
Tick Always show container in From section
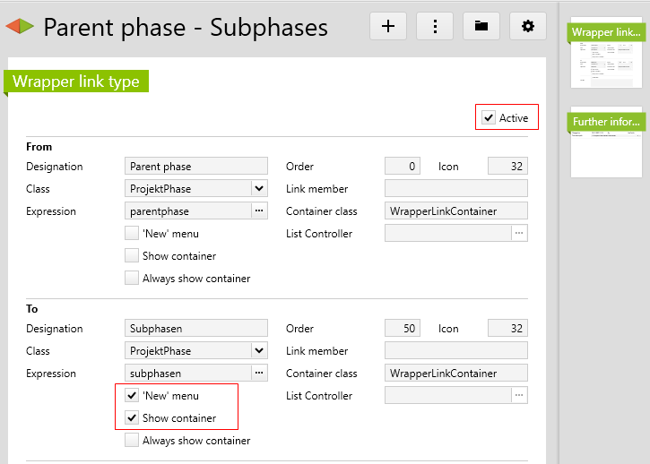tap(132, 279)
